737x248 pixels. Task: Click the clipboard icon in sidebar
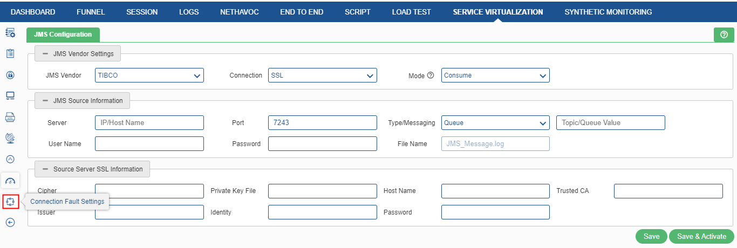(x=10, y=54)
